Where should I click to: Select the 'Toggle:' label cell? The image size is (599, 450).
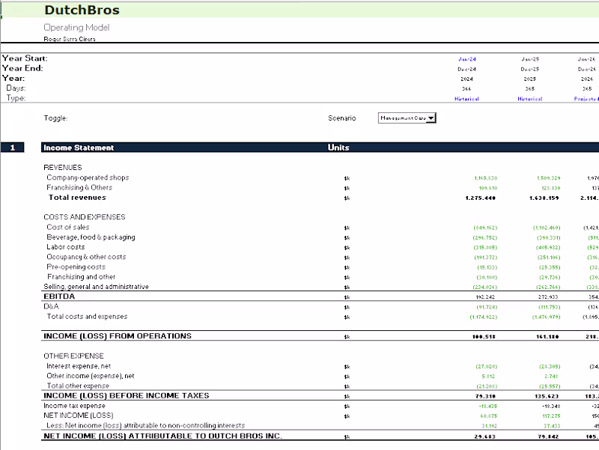point(55,118)
